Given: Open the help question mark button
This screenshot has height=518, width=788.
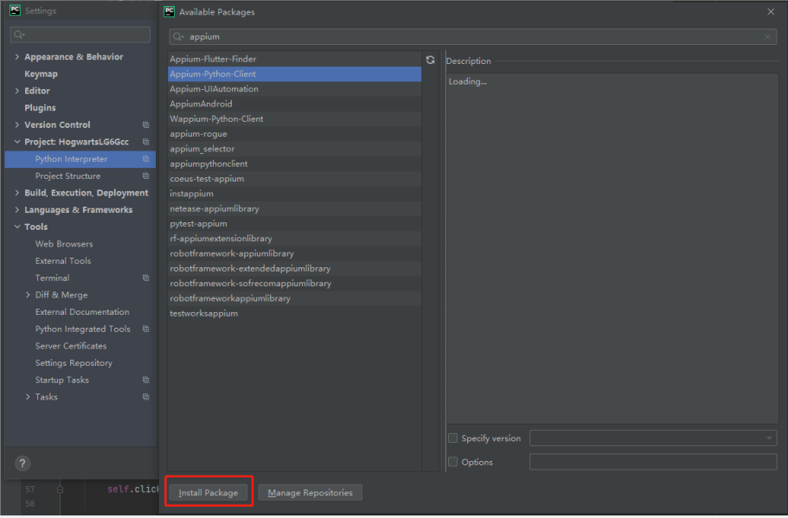Looking at the screenshot, I should (x=22, y=464).
